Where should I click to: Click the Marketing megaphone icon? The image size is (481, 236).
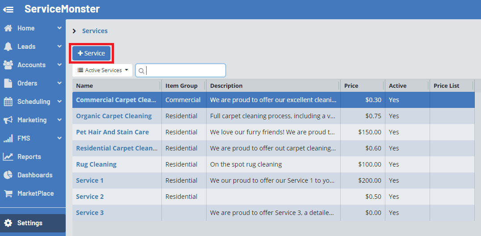(8, 120)
